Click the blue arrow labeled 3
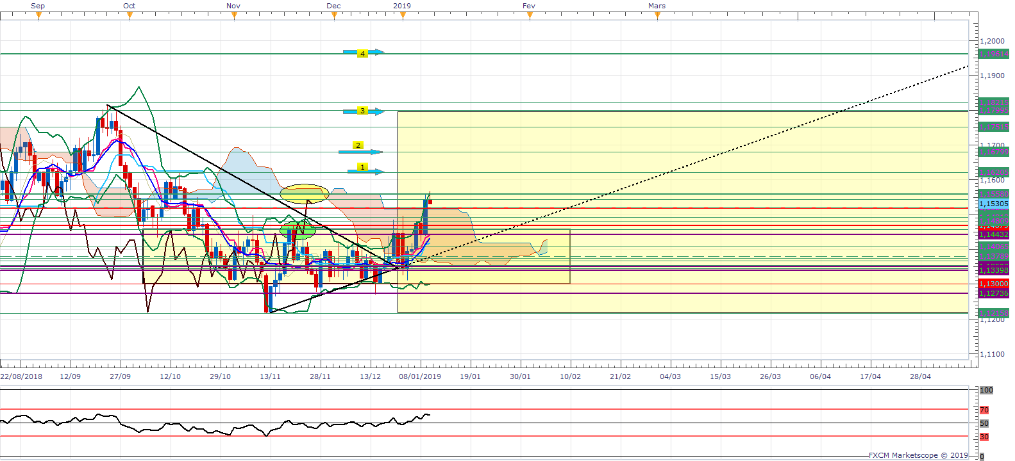The height and width of the screenshot is (461, 1015). click(363, 111)
